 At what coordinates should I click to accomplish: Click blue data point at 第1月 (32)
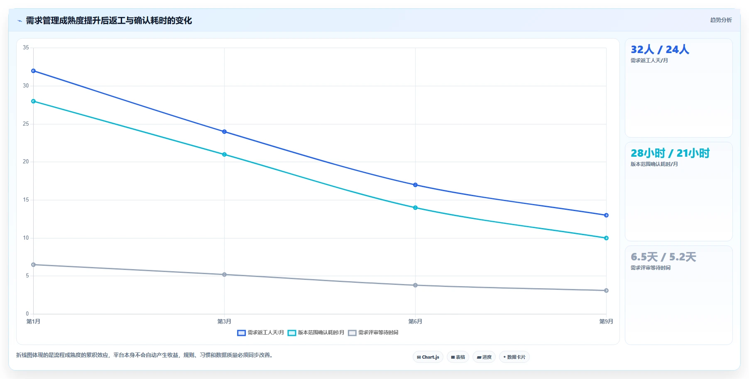coord(34,71)
